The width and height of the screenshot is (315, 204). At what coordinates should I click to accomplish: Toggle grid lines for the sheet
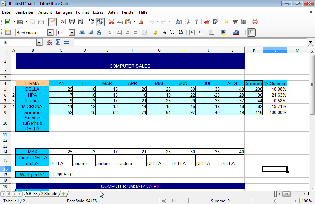(251, 32)
